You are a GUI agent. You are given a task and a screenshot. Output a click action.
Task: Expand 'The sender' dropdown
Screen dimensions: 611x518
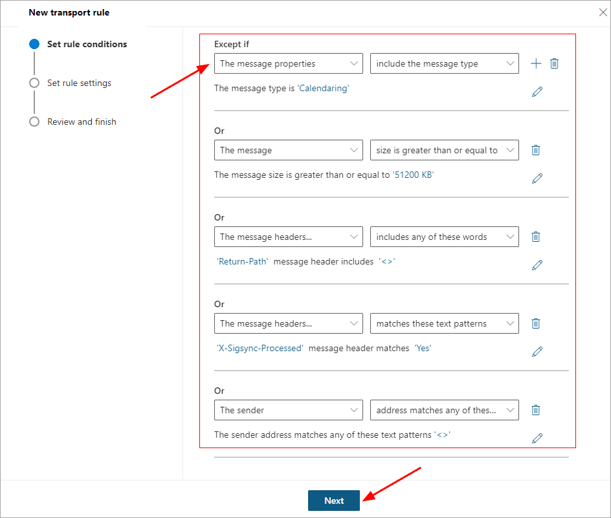(x=289, y=410)
